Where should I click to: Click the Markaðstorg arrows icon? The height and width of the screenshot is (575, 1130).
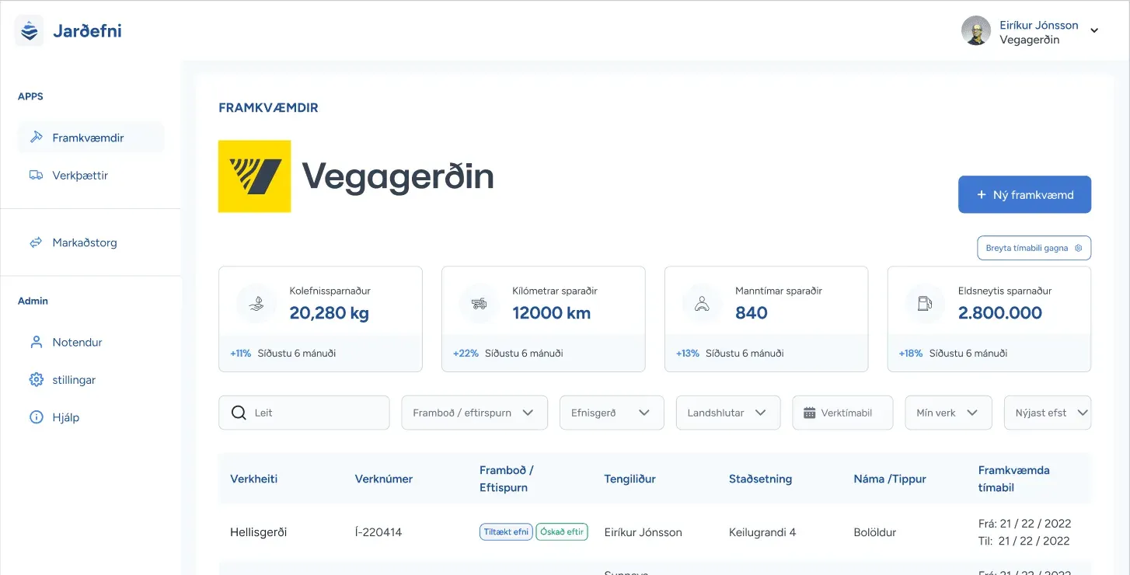(36, 242)
